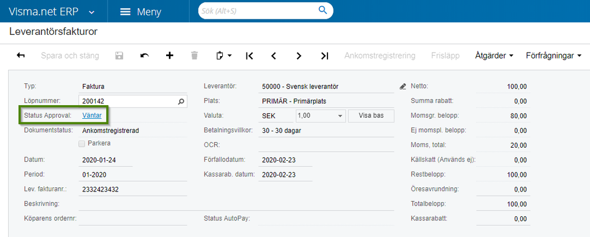The image size is (590, 237).
Task: Click the Visa bas button
Action: [x=371, y=115]
